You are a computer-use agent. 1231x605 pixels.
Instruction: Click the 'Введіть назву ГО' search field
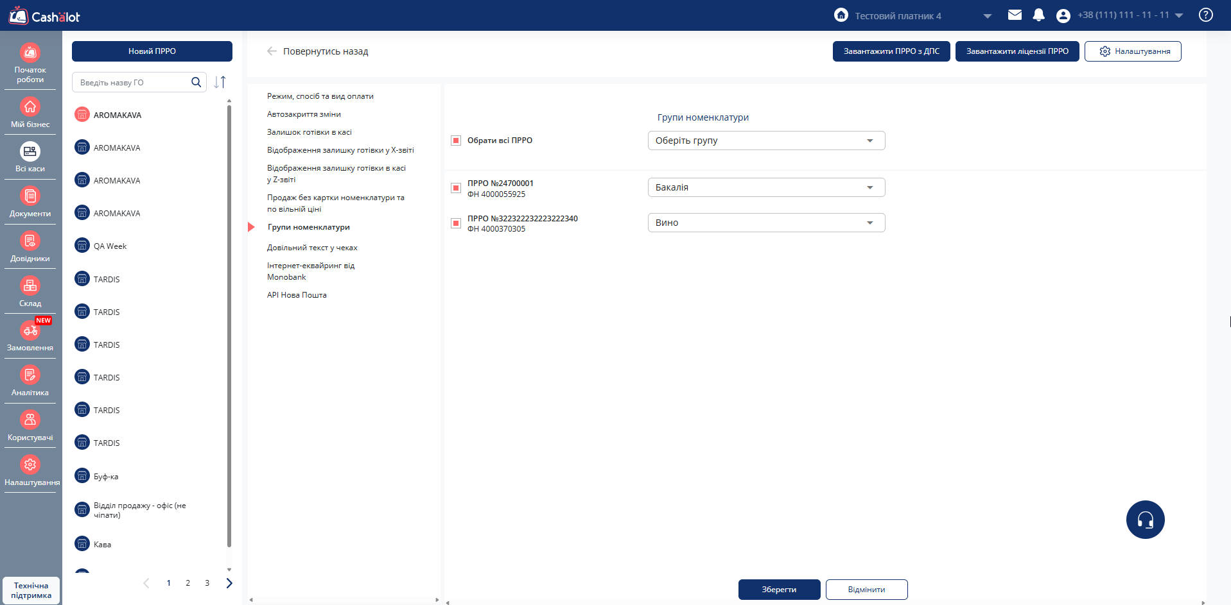pyautogui.click(x=132, y=82)
